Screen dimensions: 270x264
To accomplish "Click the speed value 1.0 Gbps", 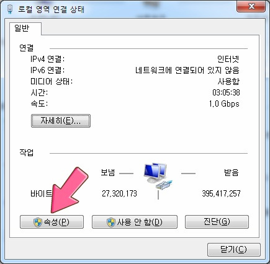I will pyautogui.click(x=224, y=103).
